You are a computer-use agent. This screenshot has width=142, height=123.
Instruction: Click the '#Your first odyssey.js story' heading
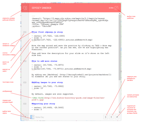coord(47,32)
